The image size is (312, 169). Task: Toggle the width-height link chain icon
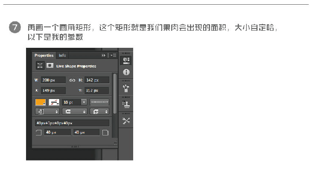pyautogui.click(x=72, y=80)
